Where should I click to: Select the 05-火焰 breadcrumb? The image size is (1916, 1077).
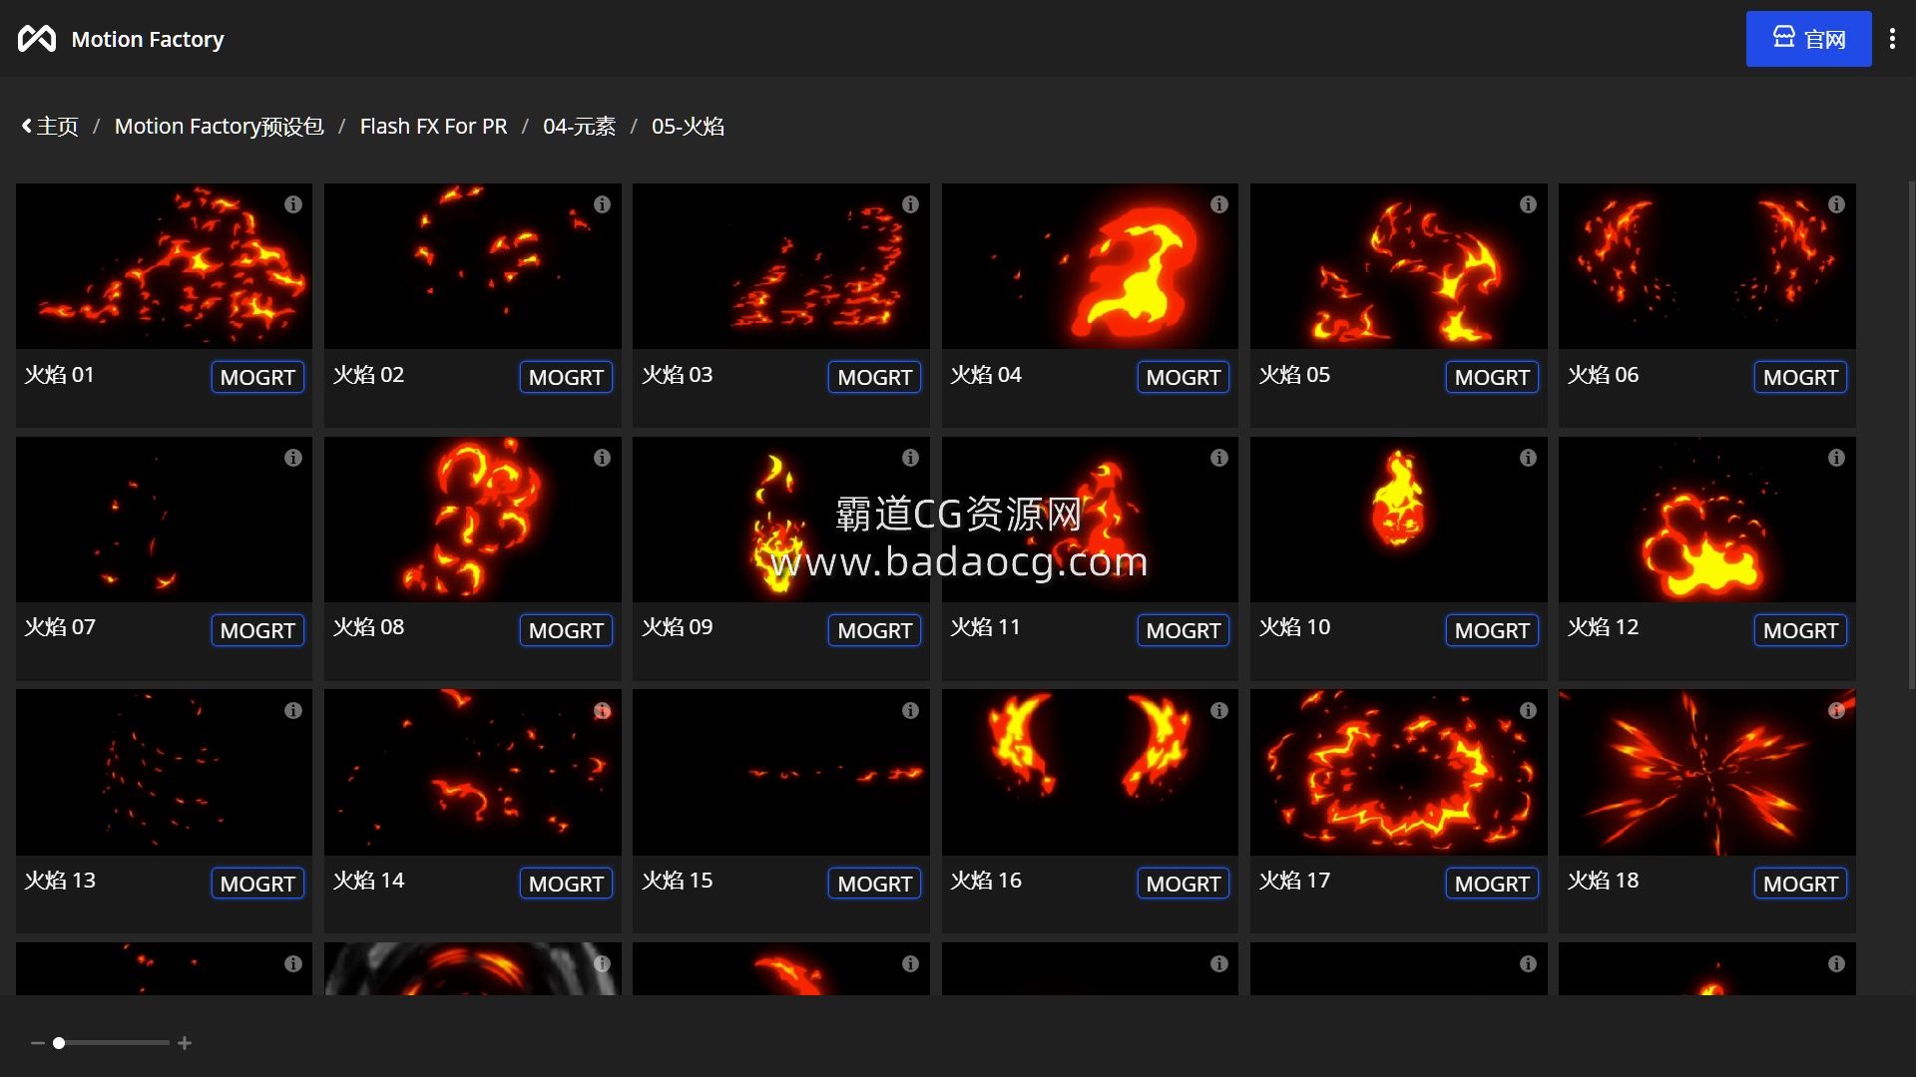pos(688,127)
